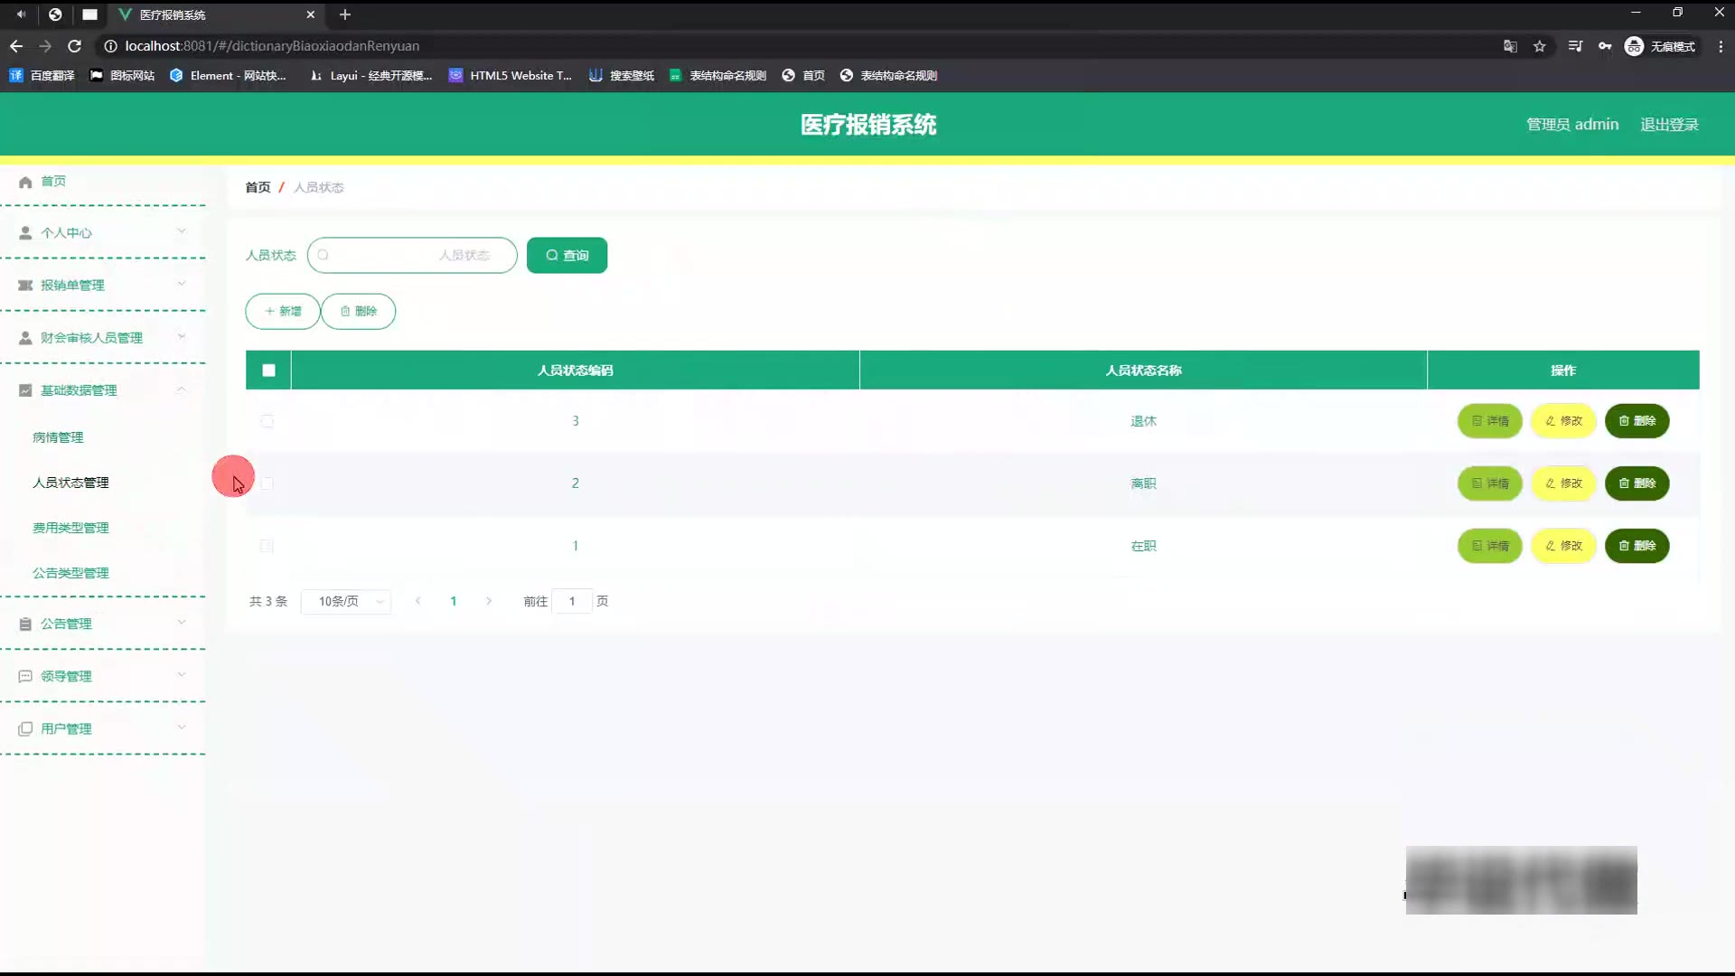Toggle the select-all checkbox in table header
Screen dimensions: 1735x976
[268, 371]
